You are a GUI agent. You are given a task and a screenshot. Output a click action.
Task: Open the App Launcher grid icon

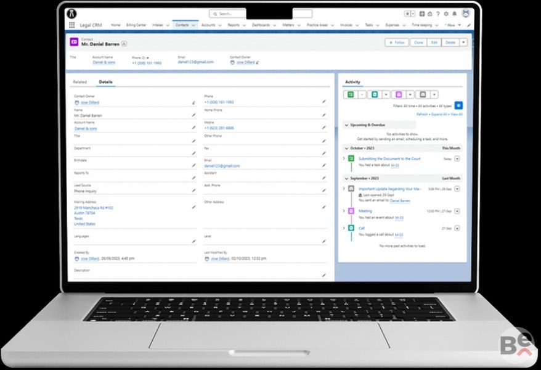pos(71,25)
